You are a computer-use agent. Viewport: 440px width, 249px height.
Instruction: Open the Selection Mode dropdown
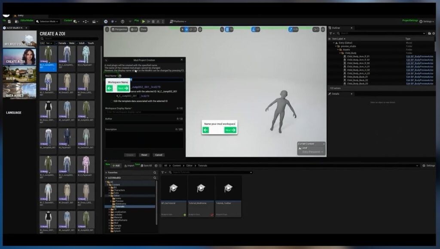coord(48,21)
